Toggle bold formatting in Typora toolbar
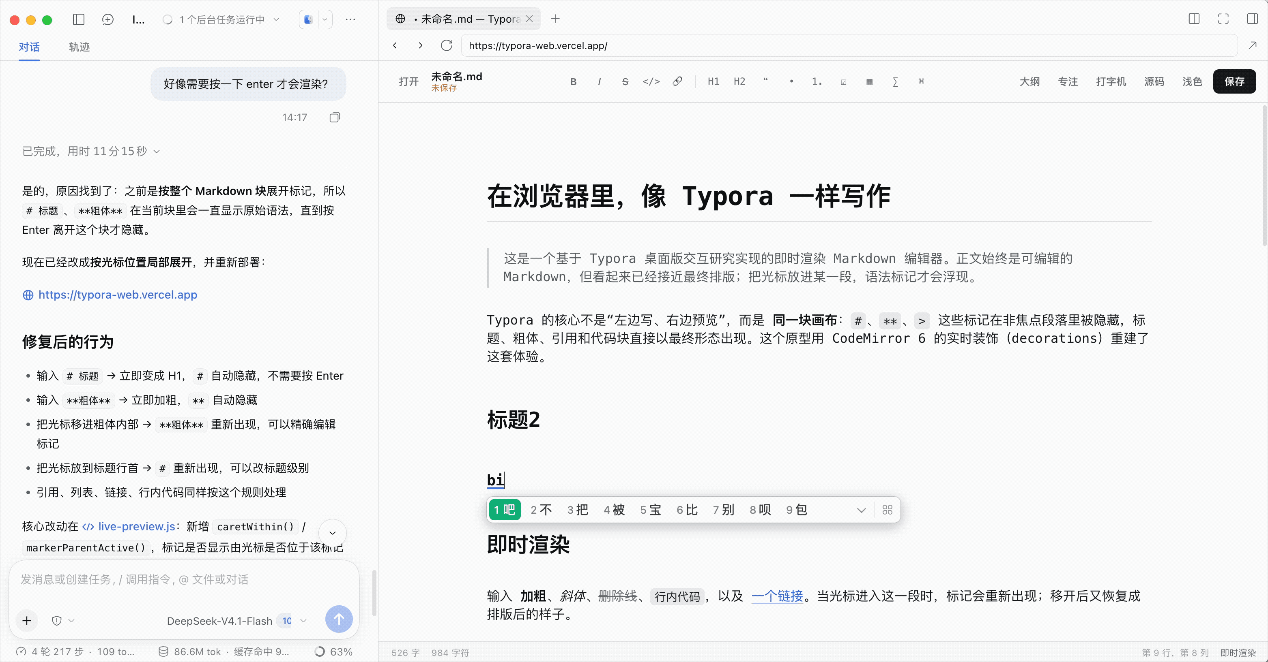This screenshot has height=662, width=1268. point(573,81)
